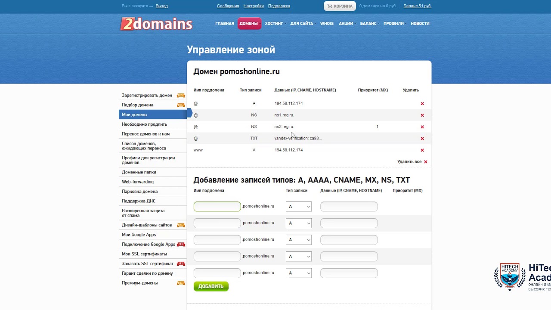The image size is (551, 310).
Task: Focus the fifth subdomain name field
Action: coord(217,273)
